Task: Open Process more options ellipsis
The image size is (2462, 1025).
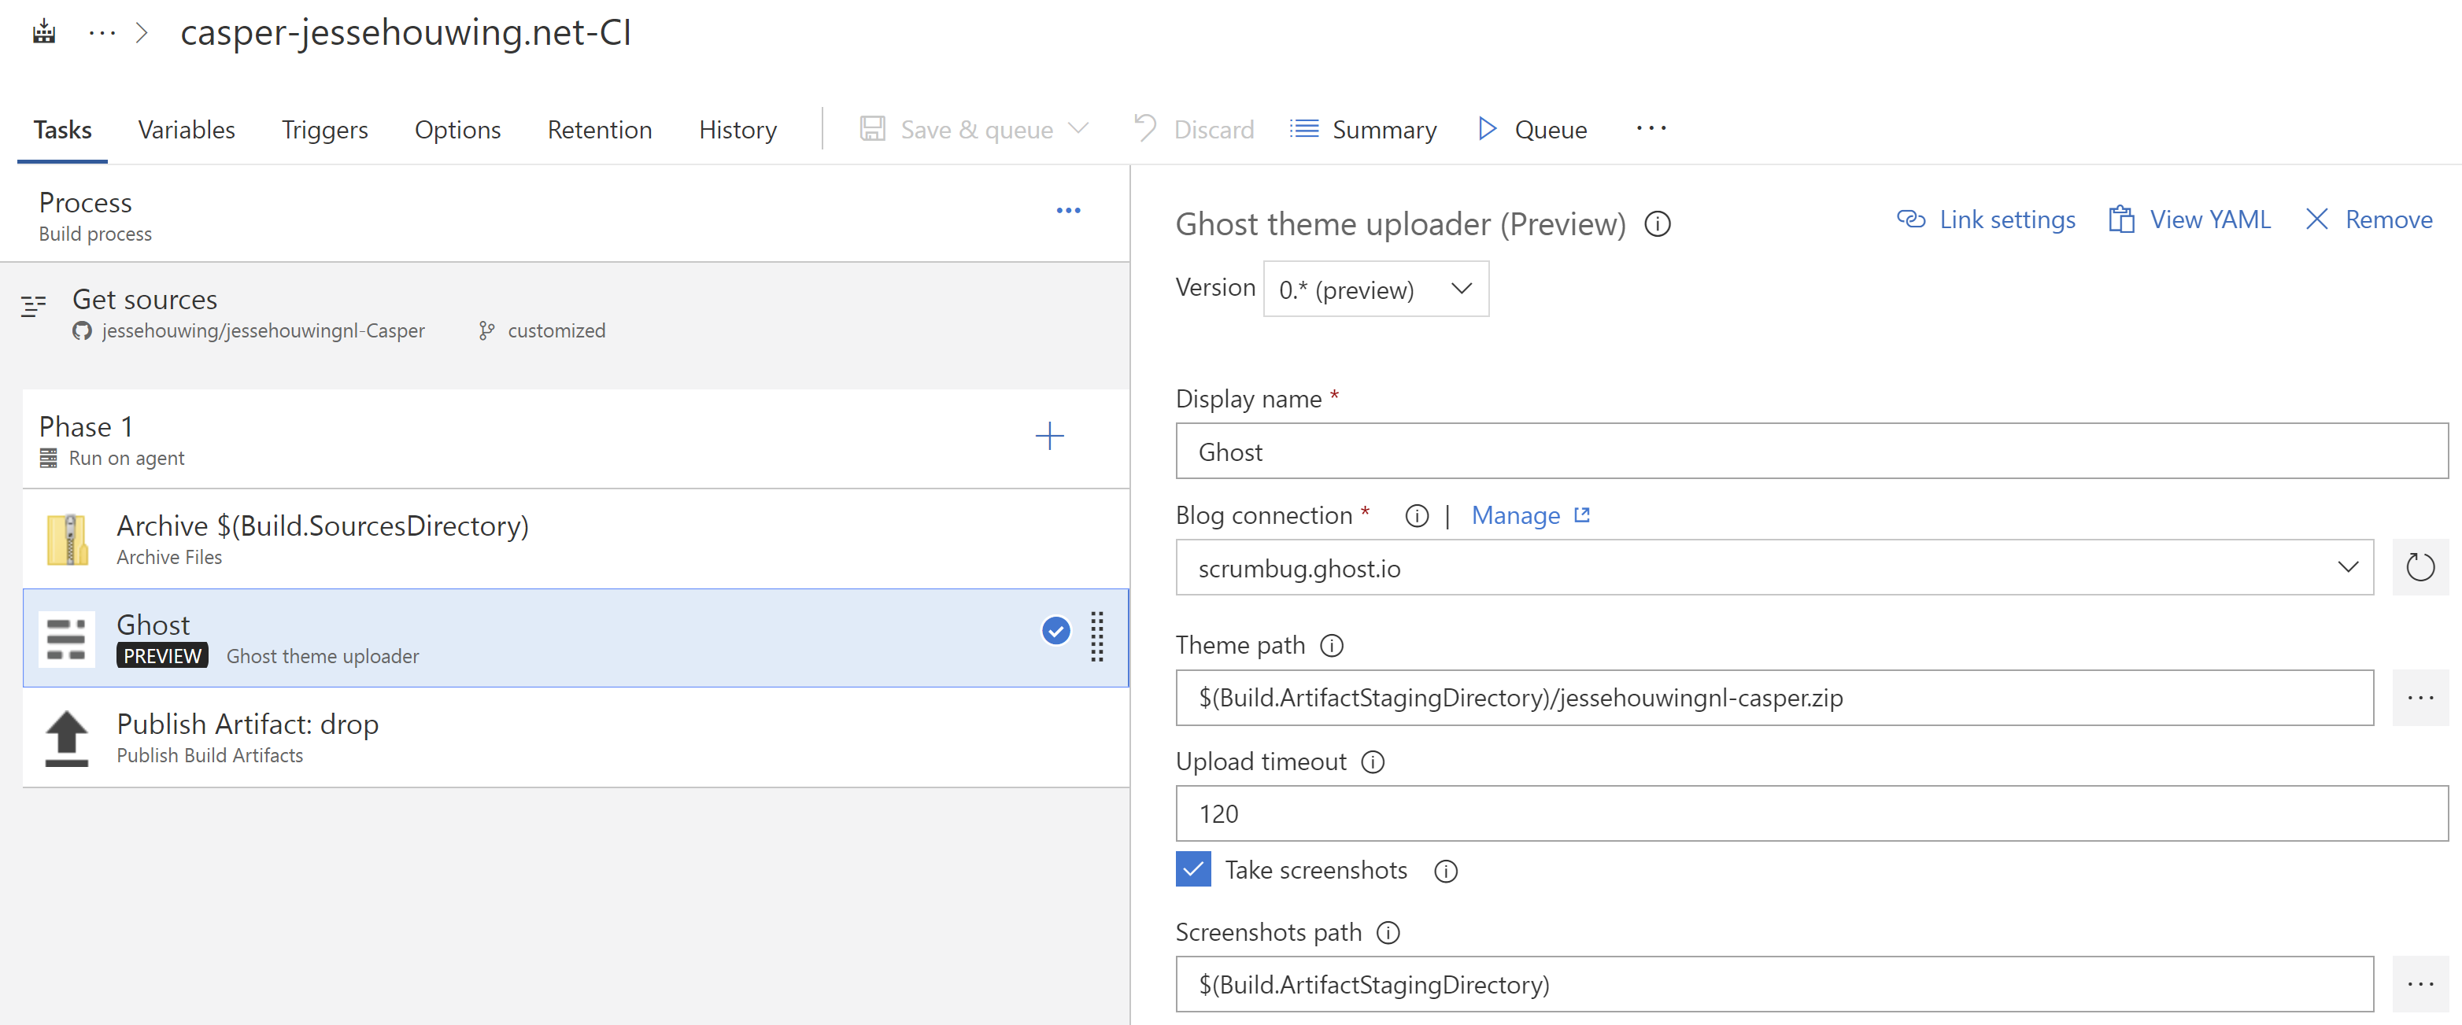Action: [x=1067, y=210]
